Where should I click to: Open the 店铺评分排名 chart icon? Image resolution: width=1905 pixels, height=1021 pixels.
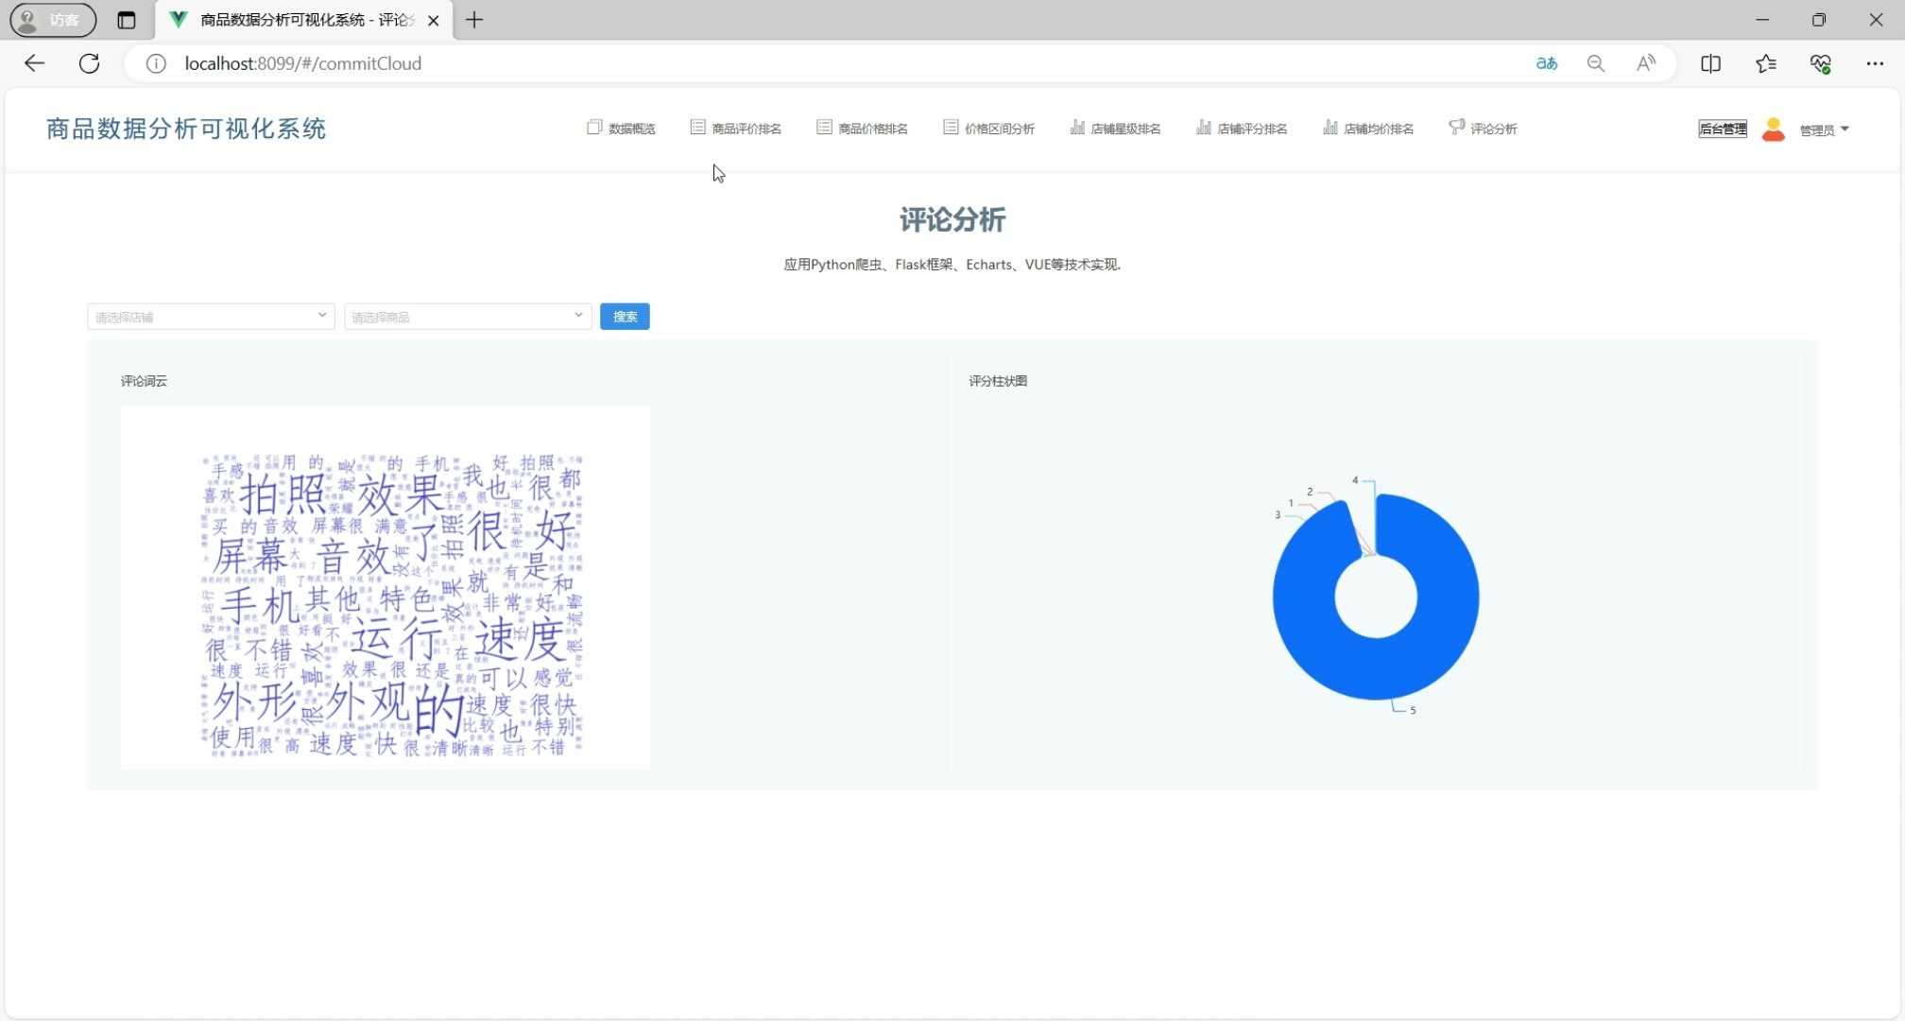(x=1205, y=128)
